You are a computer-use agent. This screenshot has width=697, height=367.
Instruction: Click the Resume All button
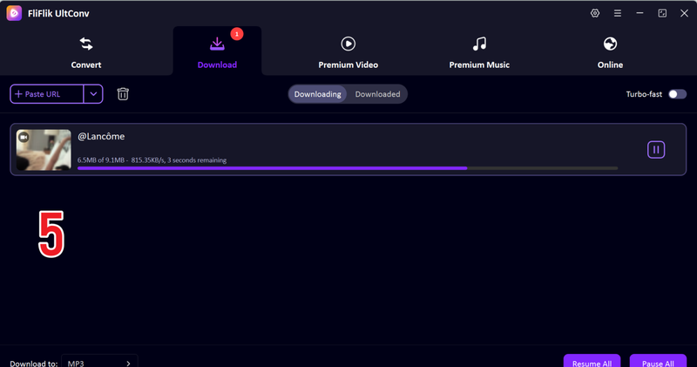coord(592,362)
